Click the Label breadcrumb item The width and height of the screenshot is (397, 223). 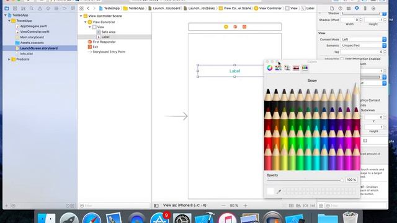point(308,8)
